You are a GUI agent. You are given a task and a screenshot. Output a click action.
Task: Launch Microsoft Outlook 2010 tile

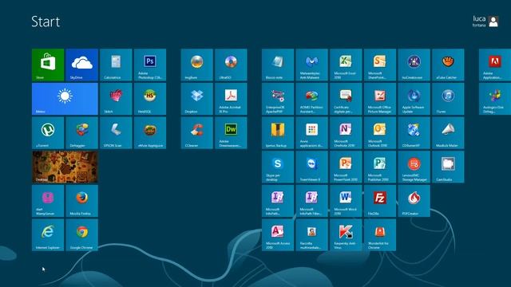point(380,133)
